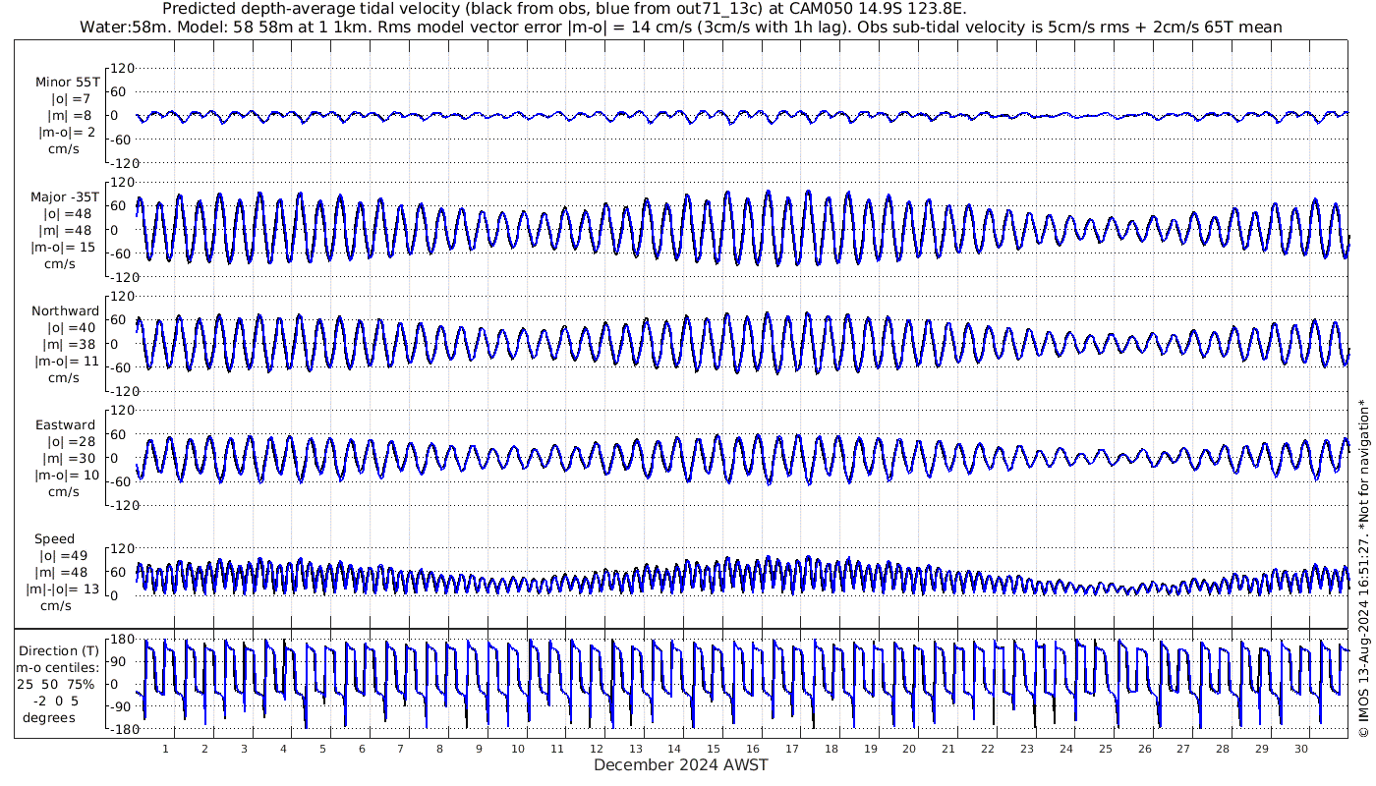Click the subtitle line starting "Water:58m. Model"
The image size is (1376, 786).
pos(681,28)
